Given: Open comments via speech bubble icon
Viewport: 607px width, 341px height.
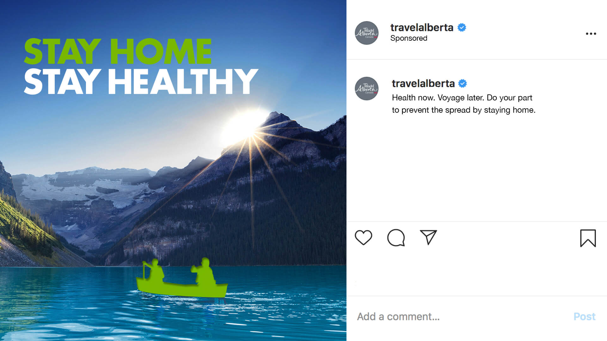Looking at the screenshot, I should [x=396, y=238].
